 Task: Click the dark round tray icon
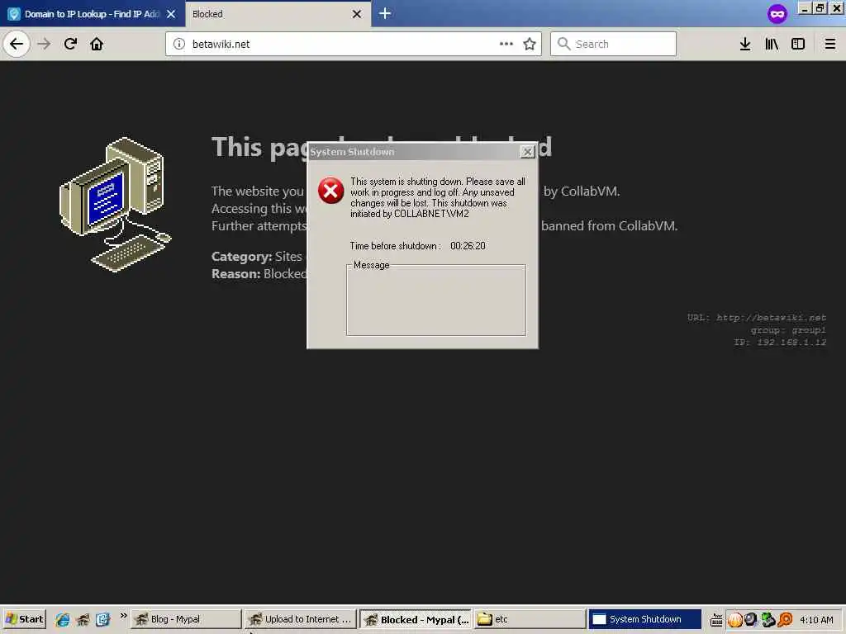click(751, 619)
